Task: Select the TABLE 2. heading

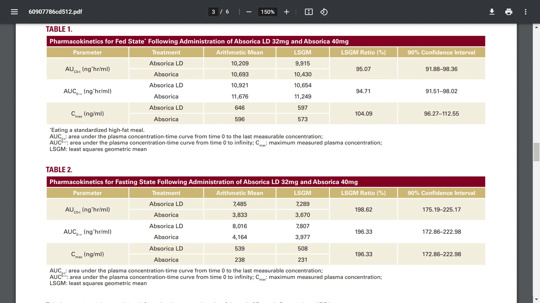Action: tap(59, 170)
